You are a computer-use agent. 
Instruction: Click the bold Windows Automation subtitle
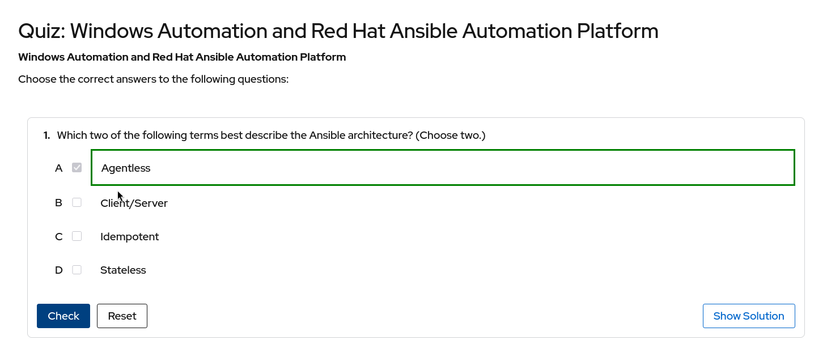point(182,57)
